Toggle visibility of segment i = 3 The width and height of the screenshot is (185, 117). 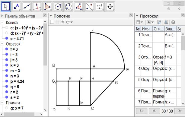tap(7, 54)
